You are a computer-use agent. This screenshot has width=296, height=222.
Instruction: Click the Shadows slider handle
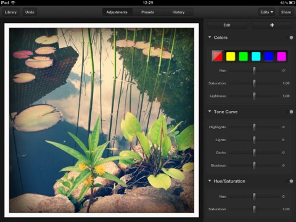point(254,166)
